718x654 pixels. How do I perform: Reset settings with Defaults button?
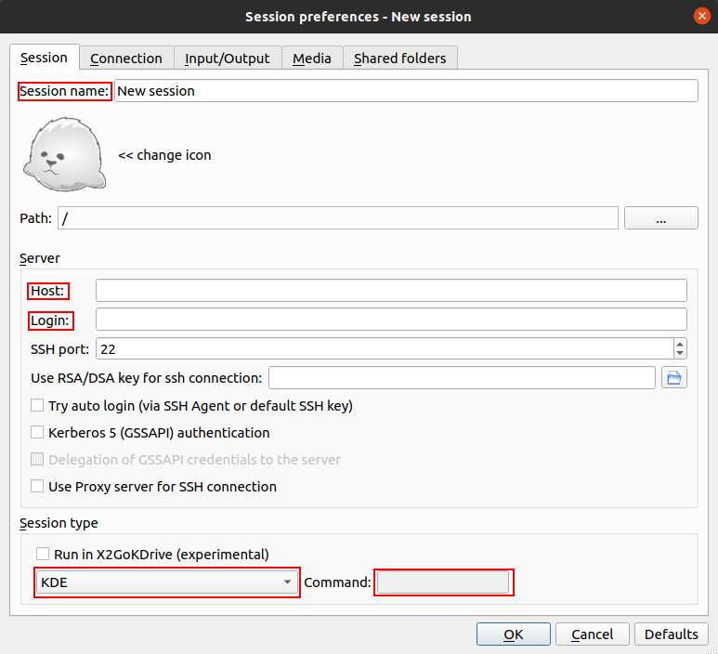[x=671, y=634]
